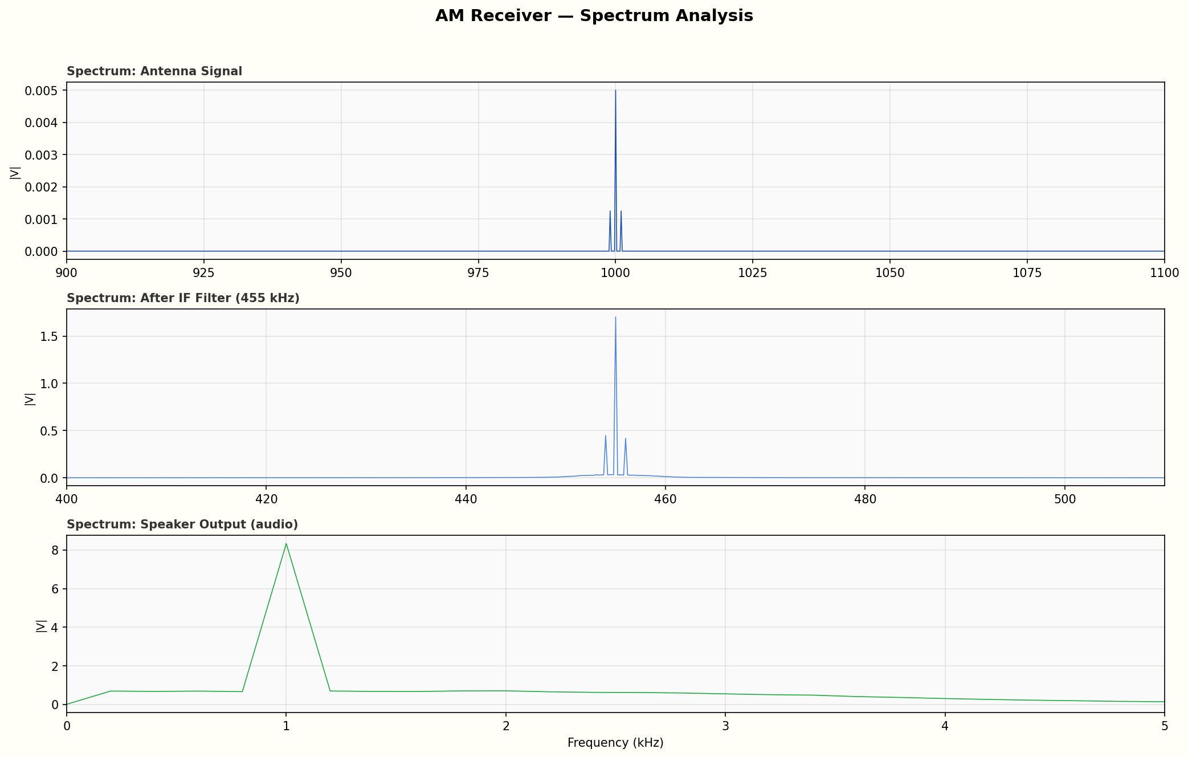Click the Frequency (kHz) x-axis label
This screenshot has height=757, width=1188.
[615, 743]
